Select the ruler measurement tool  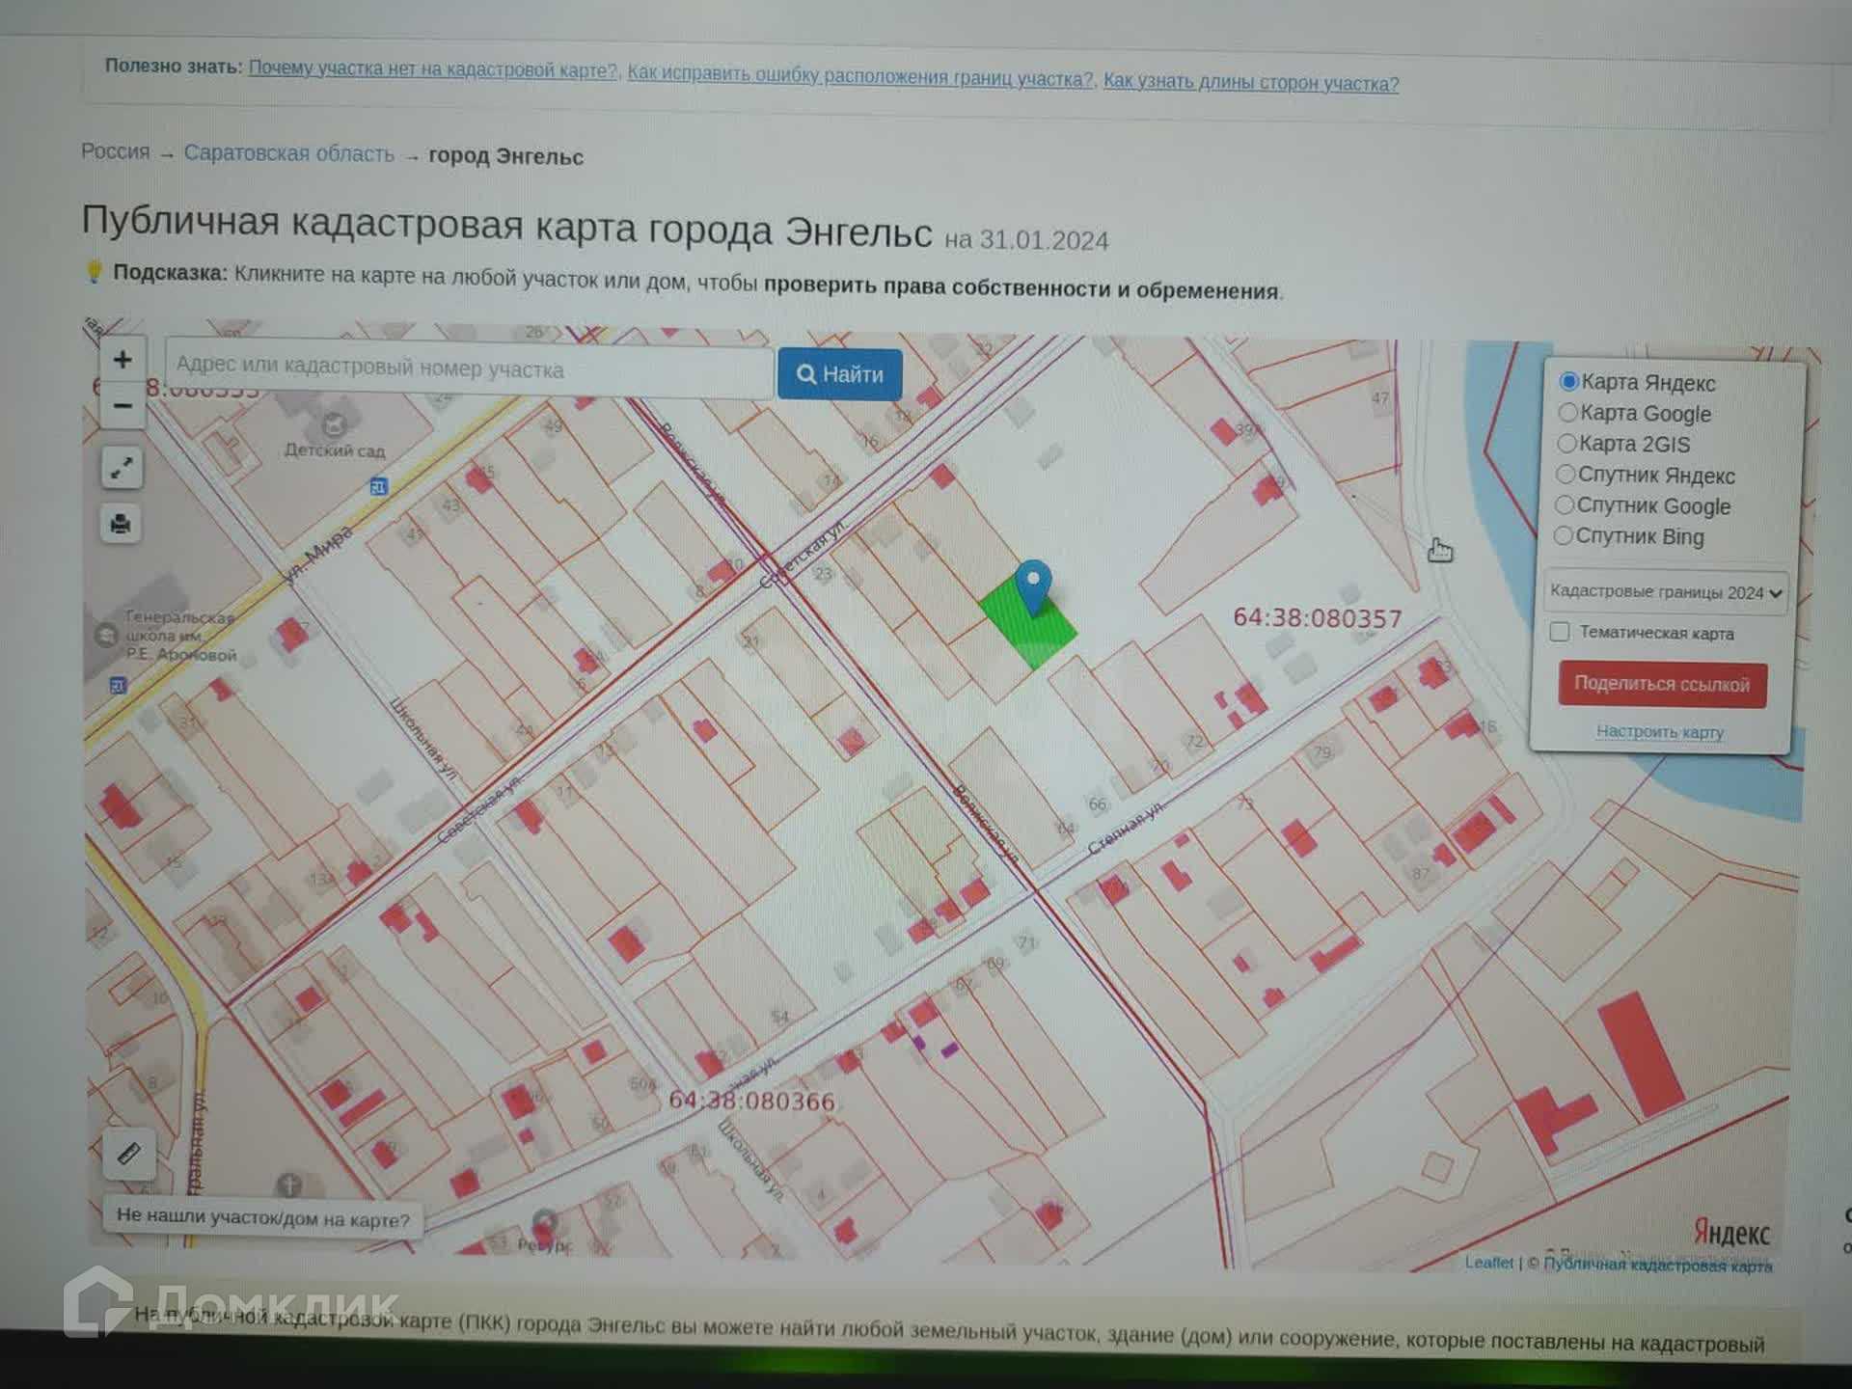coord(129,1154)
